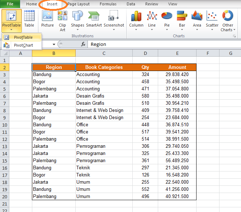
Task: Insert a Line chart
Action: 152,20
